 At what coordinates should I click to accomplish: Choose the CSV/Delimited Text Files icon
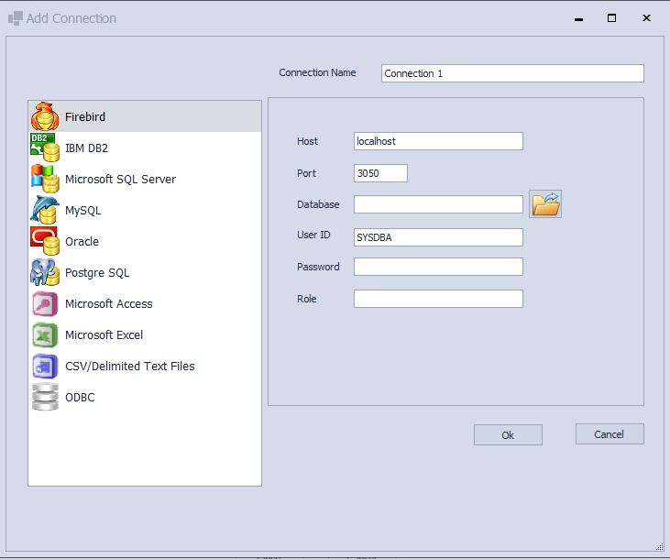(45, 367)
